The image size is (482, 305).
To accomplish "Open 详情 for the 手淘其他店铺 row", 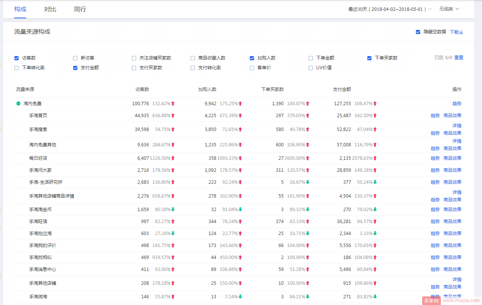I will pos(457,280).
